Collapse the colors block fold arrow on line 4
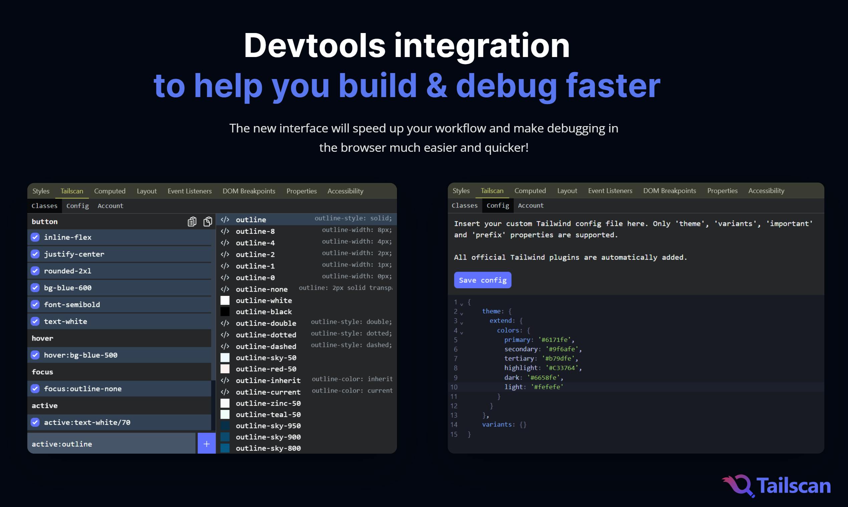This screenshot has width=848, height=507. coord(462,333)
